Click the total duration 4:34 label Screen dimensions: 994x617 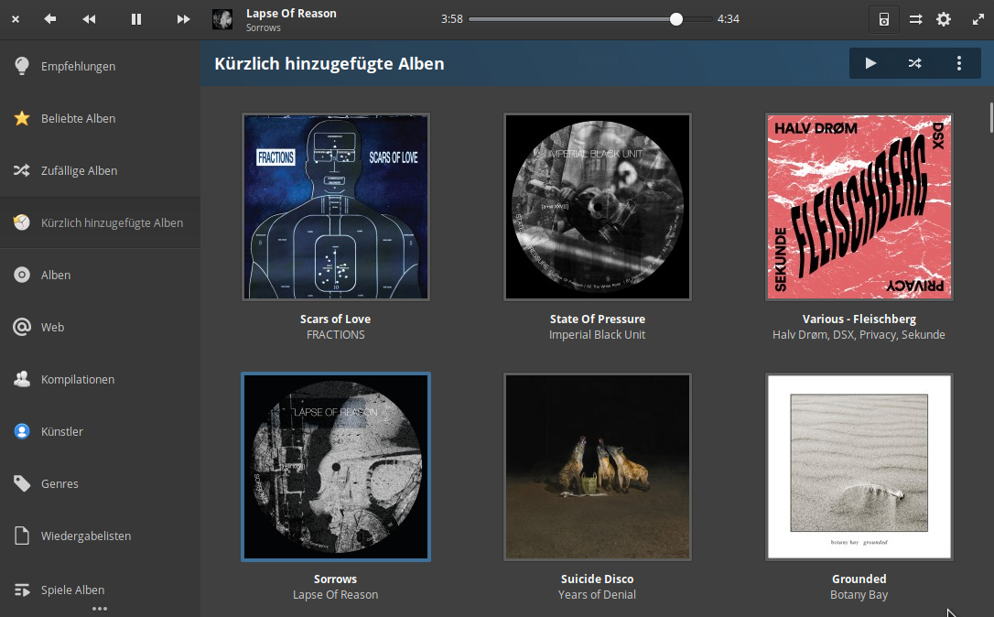click(x=729, y=19)
